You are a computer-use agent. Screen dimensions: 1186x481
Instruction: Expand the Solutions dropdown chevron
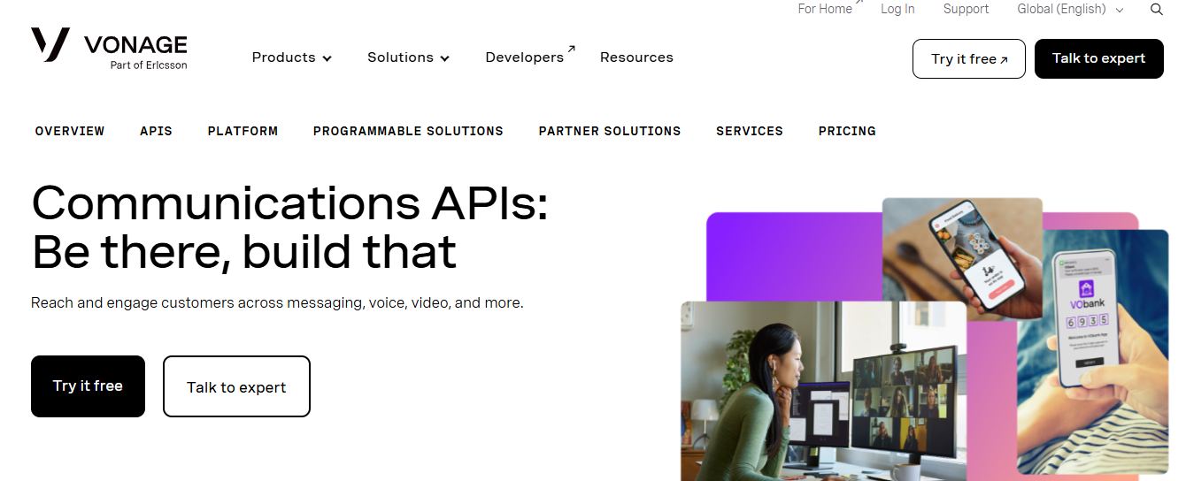(444, 58)
